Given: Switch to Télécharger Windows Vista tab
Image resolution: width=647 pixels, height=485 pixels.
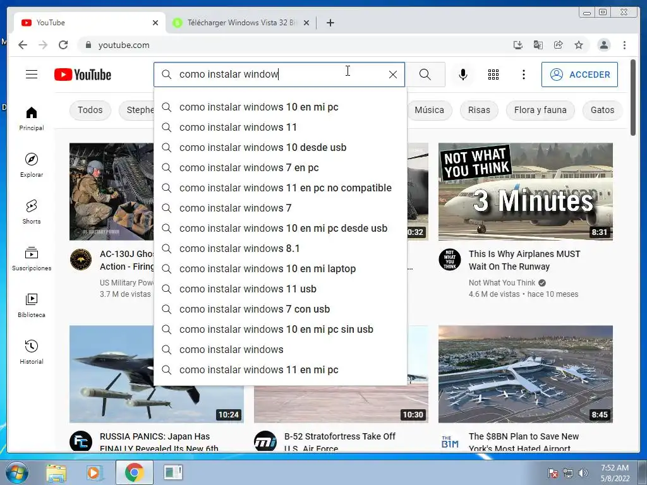Looking at the screenshot, I should coord(241,23).
